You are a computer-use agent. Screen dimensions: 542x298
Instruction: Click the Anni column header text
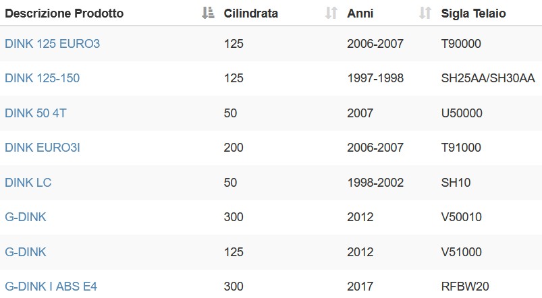coord(360,13)
